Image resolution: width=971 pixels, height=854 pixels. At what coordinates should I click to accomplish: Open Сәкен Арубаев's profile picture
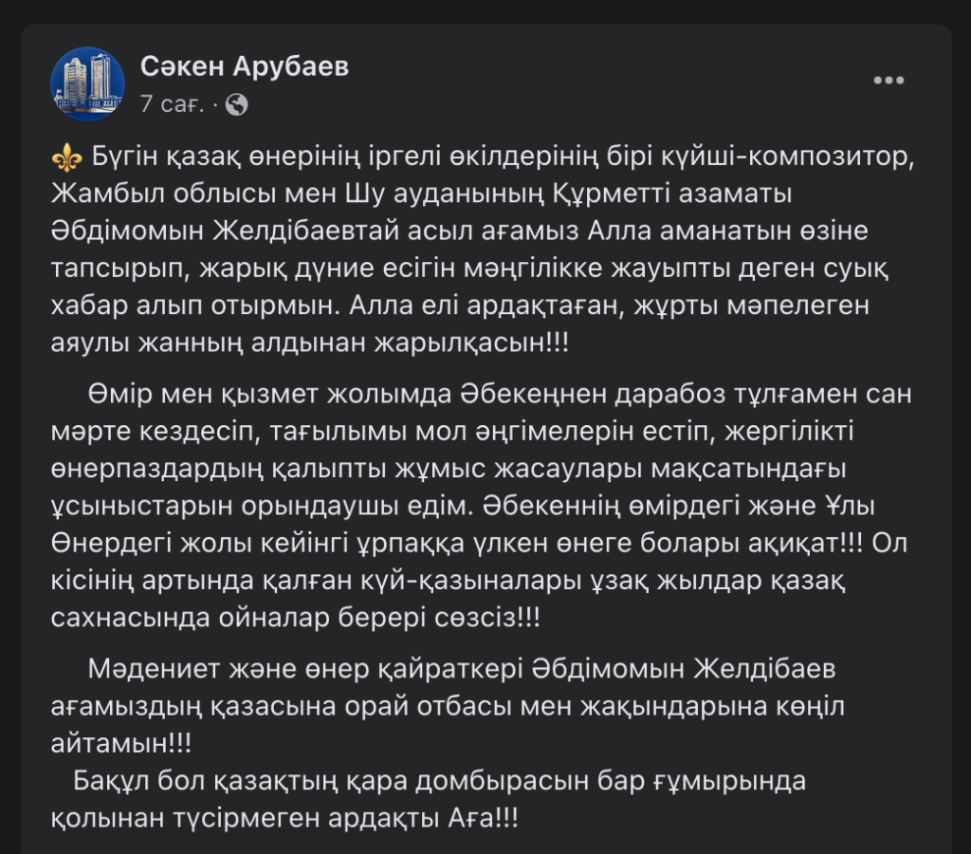pos(87,84)
